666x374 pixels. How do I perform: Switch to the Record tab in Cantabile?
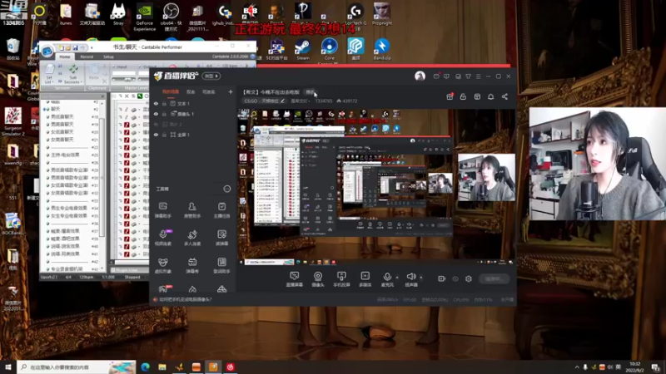point(87,57)
